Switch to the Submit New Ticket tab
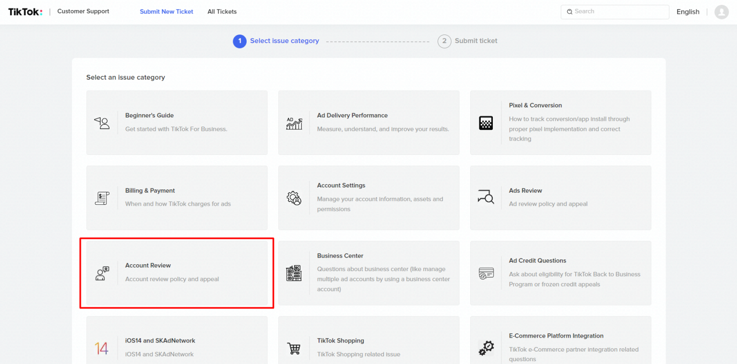 point(166,12)
